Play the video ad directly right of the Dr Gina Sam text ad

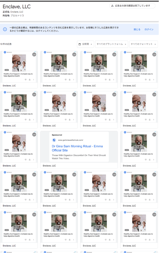pyautogui.click(x=139, y=143)
